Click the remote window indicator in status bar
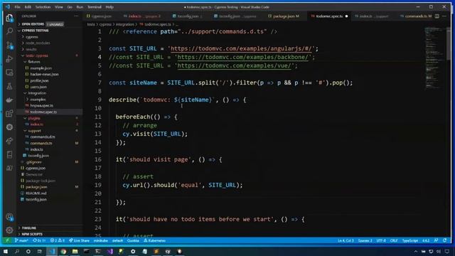This screenshot has height=256, width=455. (x=8, y=240)
